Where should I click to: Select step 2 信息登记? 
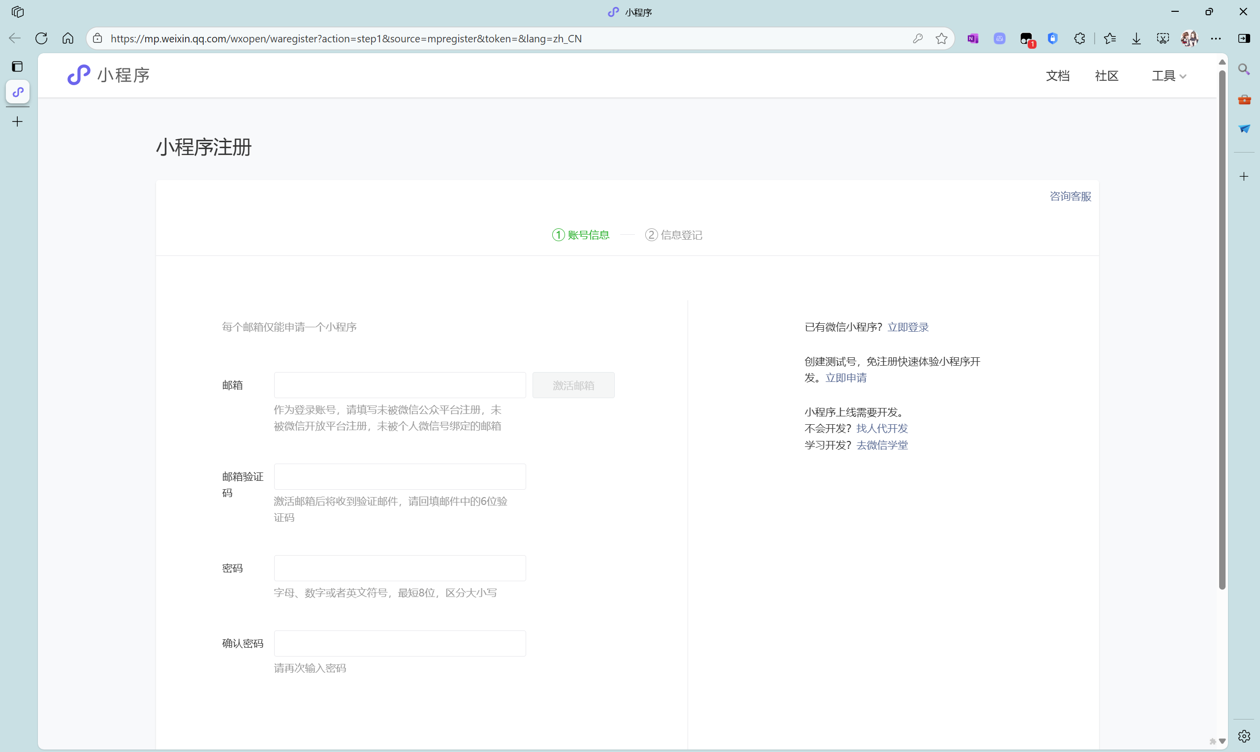(673, 235)
